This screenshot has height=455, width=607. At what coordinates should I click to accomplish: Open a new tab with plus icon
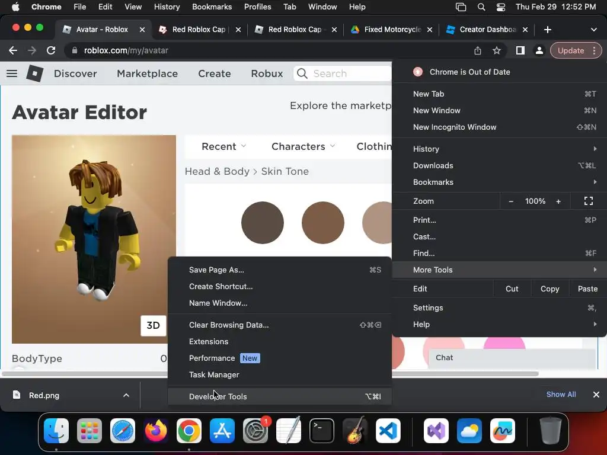tap(547, 30)
